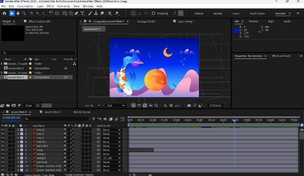This screenshot has width=304, height=176.
Task: Switch to the Small Screen workspace
Action: pos(257,13)
